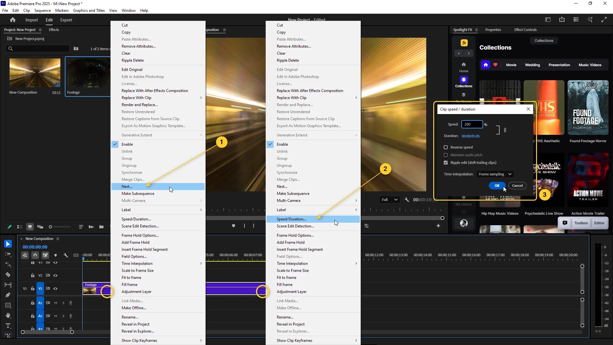
Task: Open the Full playback resolution dropdown
Action: click(x=390, y=200)
